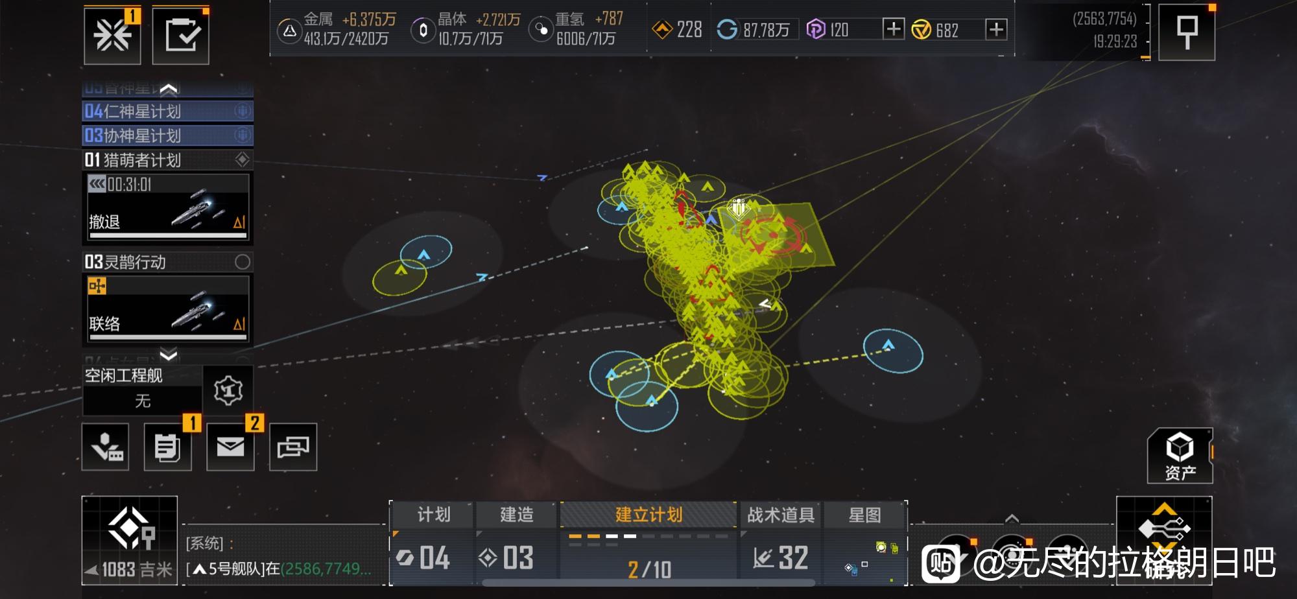Click the idle engineering ship hexagon icon
This screenshot has width=1297, height=599.
coord(228,390)
